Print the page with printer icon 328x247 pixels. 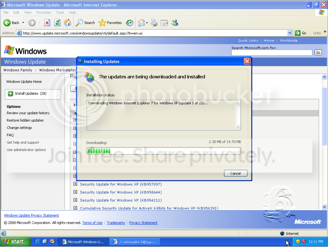154,23
